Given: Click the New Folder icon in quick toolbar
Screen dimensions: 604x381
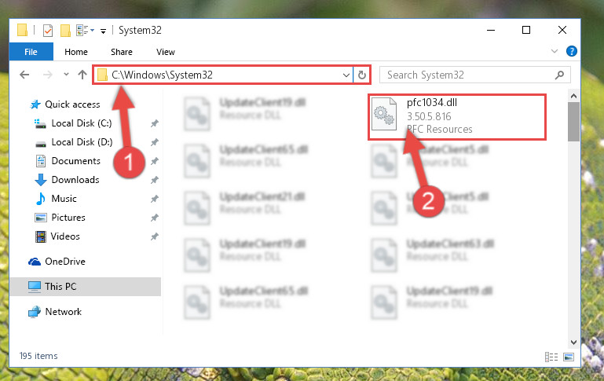Looking at the screenshot, I should [65, 30].
